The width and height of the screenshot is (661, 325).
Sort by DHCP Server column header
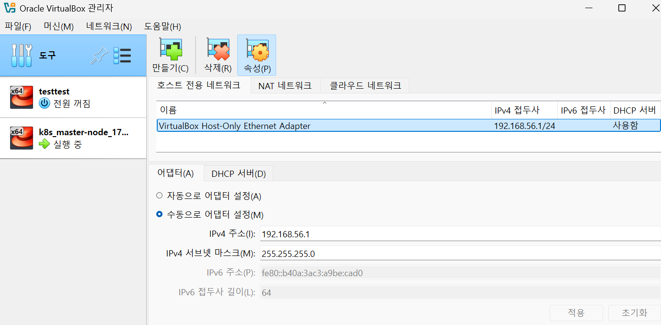pos(636,110)
